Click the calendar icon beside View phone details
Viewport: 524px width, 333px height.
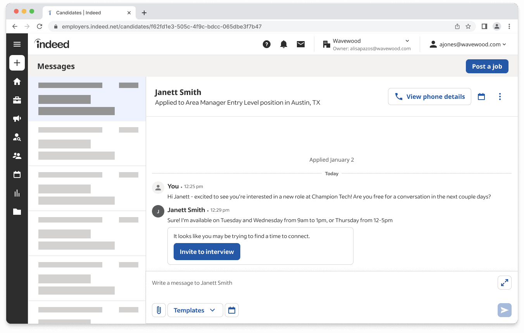coord(481,97)
